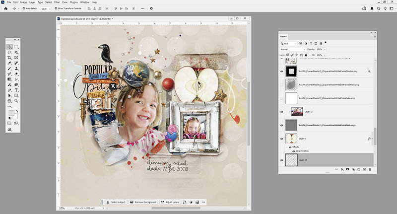Image resolution: width=397 pixels, height=214 pixels.
Task: Select the Gradient tool
Action: click(x=9, y=79)
